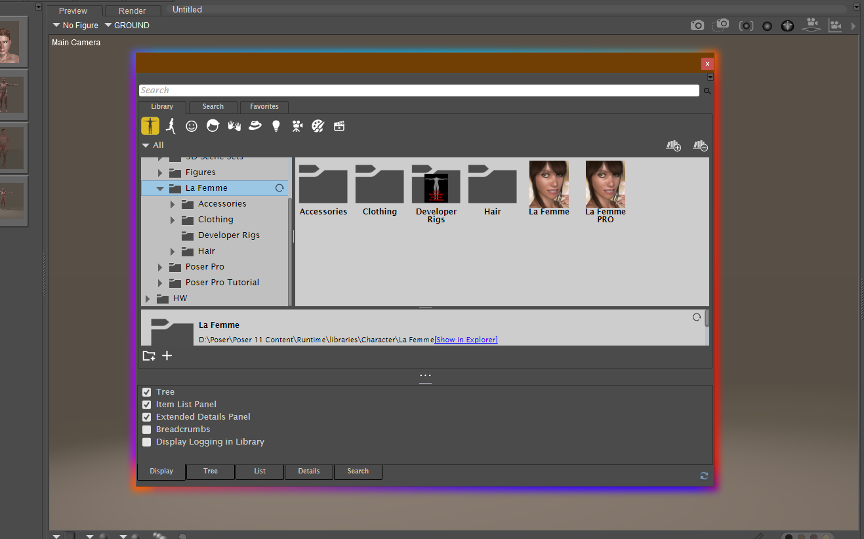864x539 pixels.
Task: Open the Favorites tab
Action: click(x=264, y=107)
